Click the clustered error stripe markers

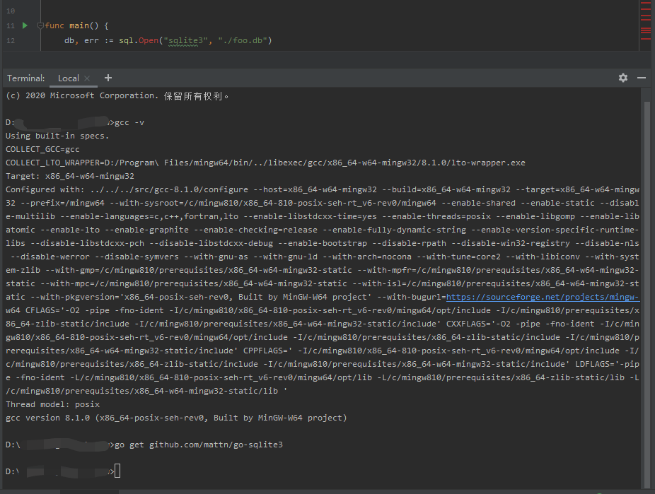(x=646, y=30)
